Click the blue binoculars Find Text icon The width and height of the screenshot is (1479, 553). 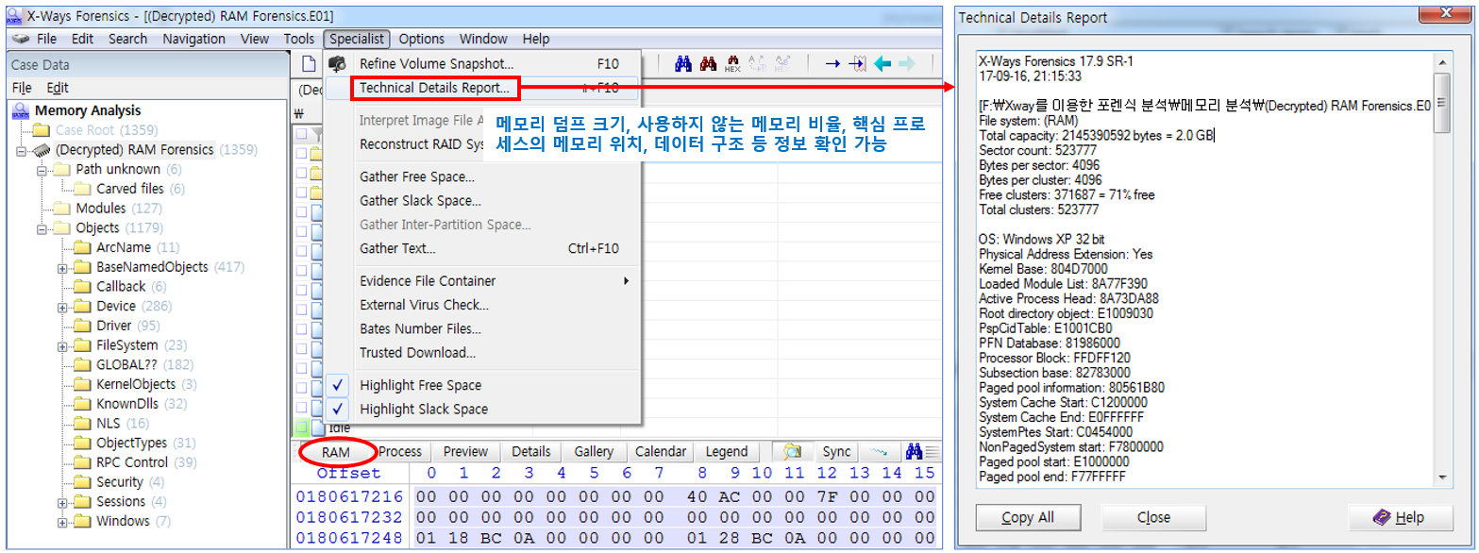[684, 63]
